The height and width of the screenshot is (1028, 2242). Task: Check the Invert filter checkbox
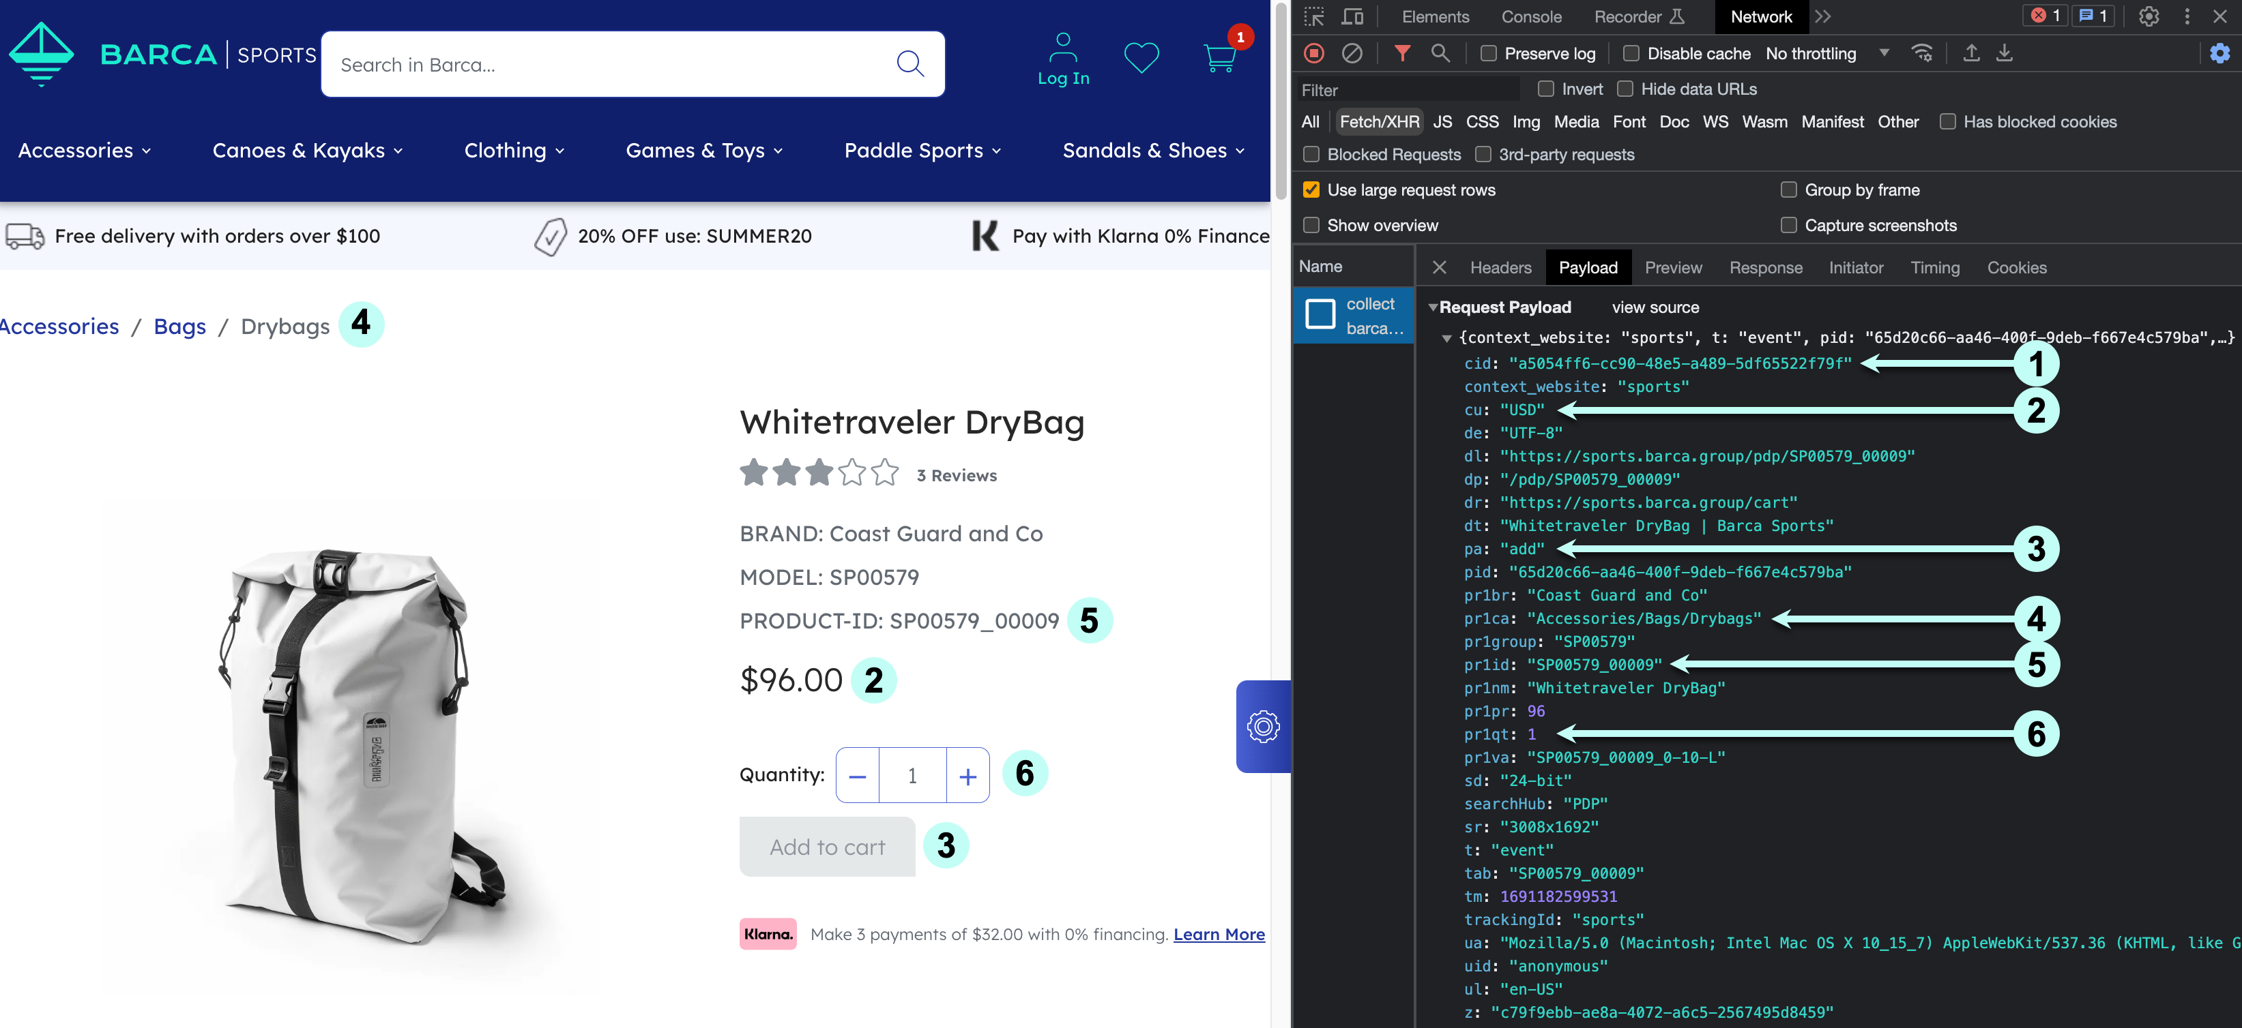(1546, 89)
